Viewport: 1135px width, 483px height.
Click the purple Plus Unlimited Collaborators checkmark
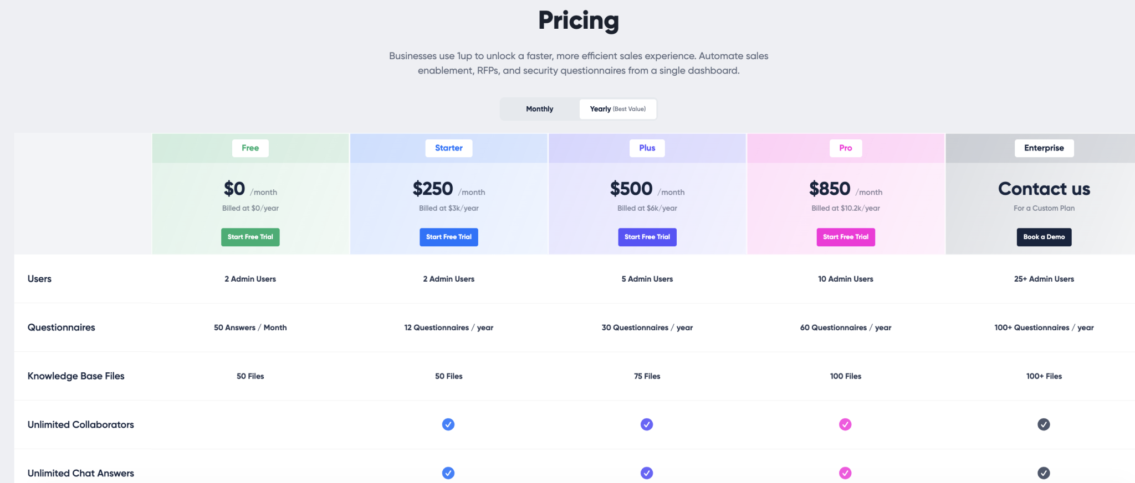(x=647, y=424)
